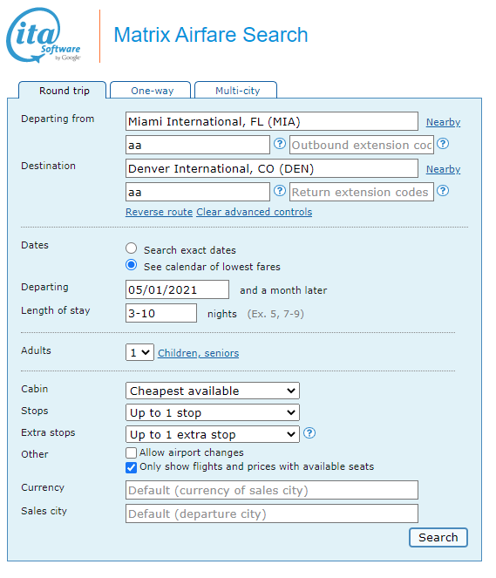
Task: Expand the Cabin dropdown
Action: click(213, 391)
